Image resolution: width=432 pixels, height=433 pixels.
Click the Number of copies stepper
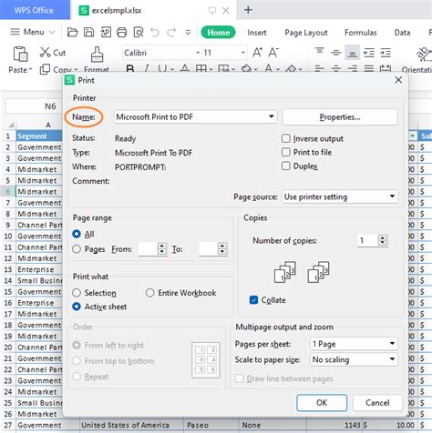pos(383,240)
